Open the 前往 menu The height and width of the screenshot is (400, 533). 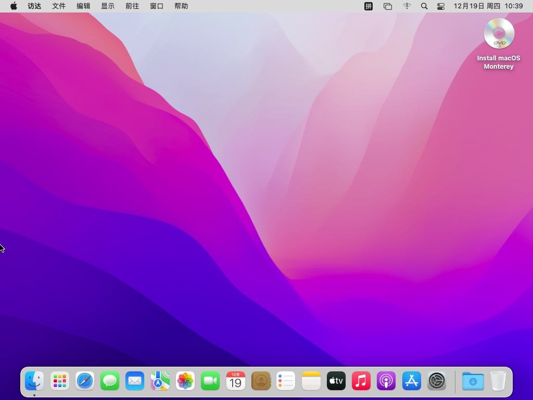[x=132, y=6]
